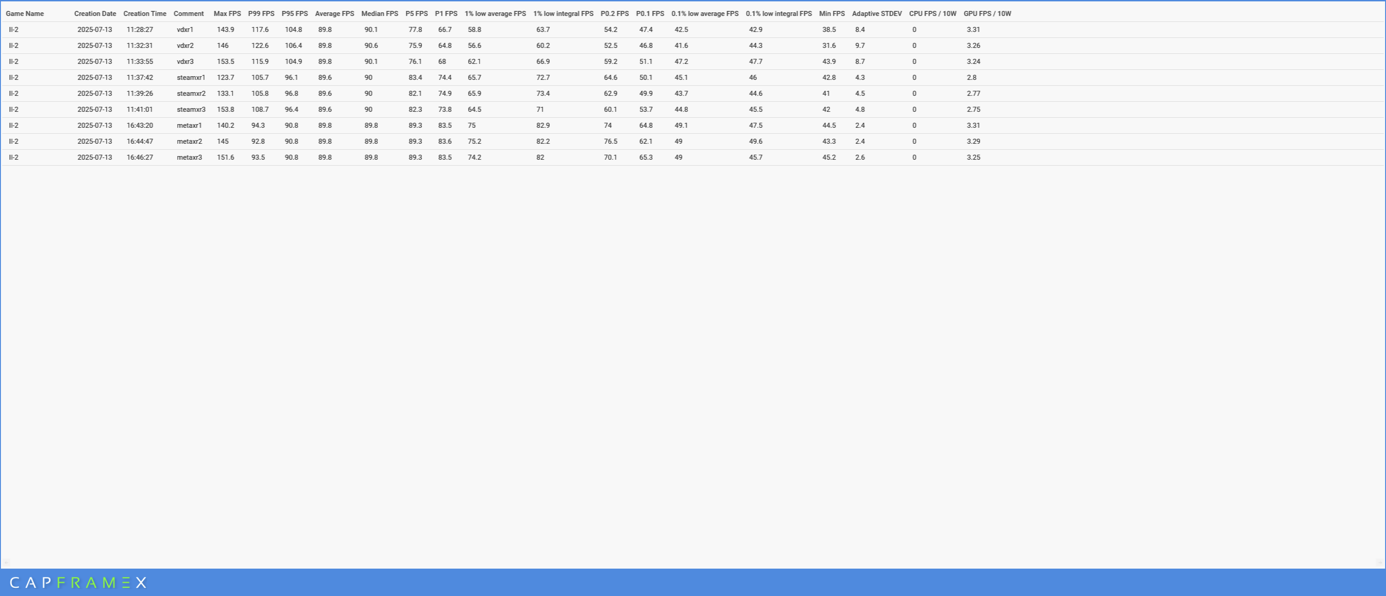Click P0.1 FPS value 65.3
The width and height of the screenshot is (1386, 596).
[x=646, y=157]
